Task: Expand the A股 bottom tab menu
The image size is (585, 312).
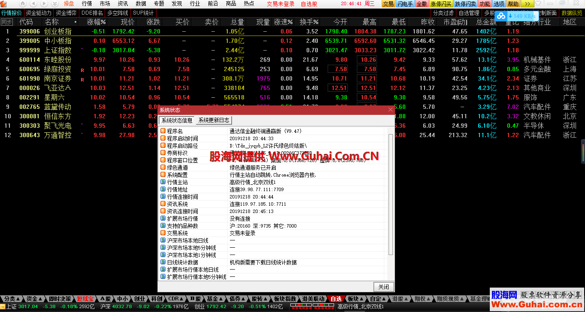Action: tap(105, 299)
